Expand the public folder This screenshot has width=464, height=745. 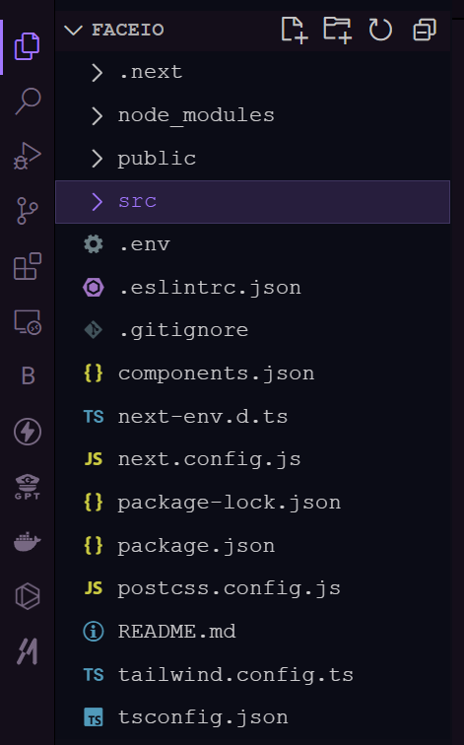point(252,159)
